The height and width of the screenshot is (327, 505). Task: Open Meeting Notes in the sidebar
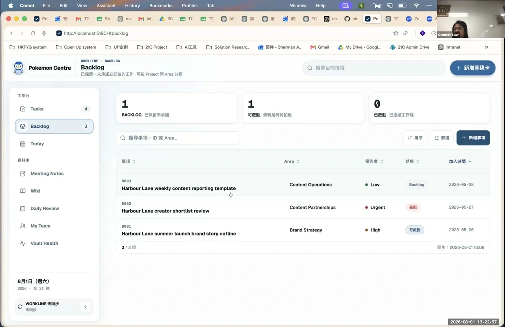[x=54, y=174]
